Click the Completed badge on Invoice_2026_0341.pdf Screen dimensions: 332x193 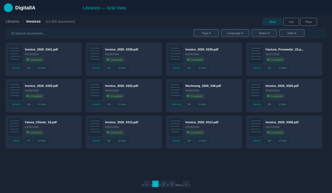[34, 60]
